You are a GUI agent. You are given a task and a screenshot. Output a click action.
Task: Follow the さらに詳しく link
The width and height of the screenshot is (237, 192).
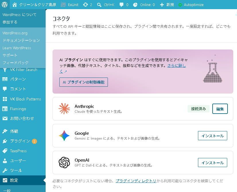(x=176, y=66)
